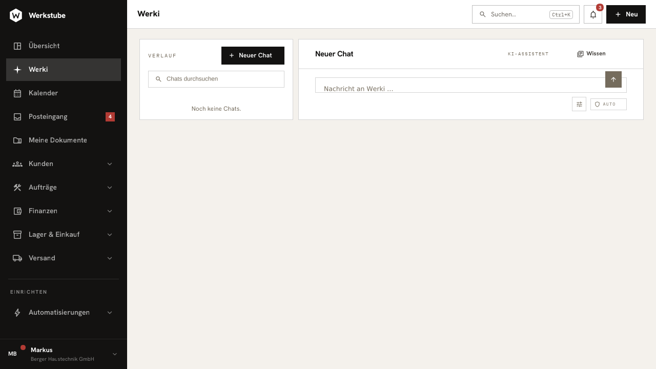Click the MB user avatar
Viewport: 656px width, 369px height.
point(12,354)
